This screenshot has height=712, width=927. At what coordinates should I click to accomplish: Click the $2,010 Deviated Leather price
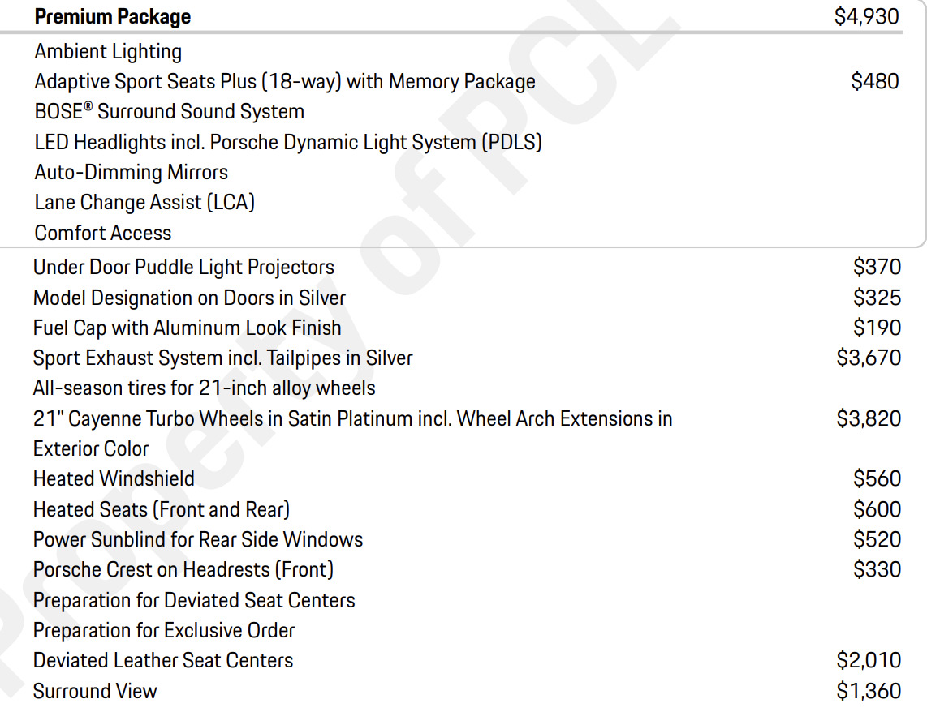coord(869,660)
